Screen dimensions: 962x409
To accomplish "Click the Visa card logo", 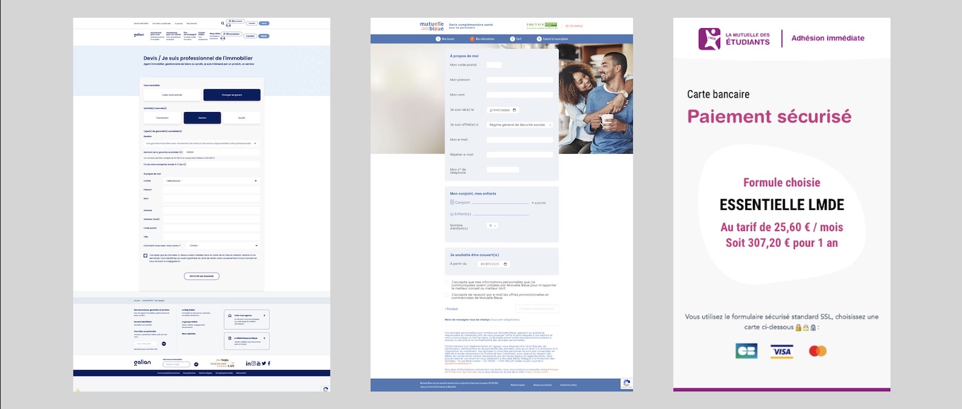I will pyautogui.click(x=782, y=351).
